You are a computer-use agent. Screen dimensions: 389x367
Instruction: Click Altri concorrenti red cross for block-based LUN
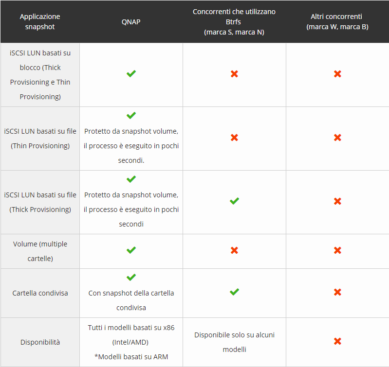(x=337, y=74)
